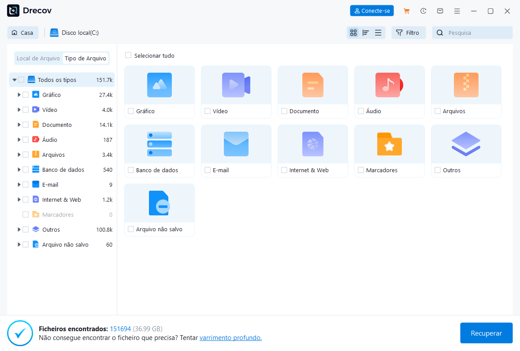Check the Gráfico checkbox in sidebar
The width and height of the screenshot is (520, 351).
pyautogui.click(x=26, y=94)
